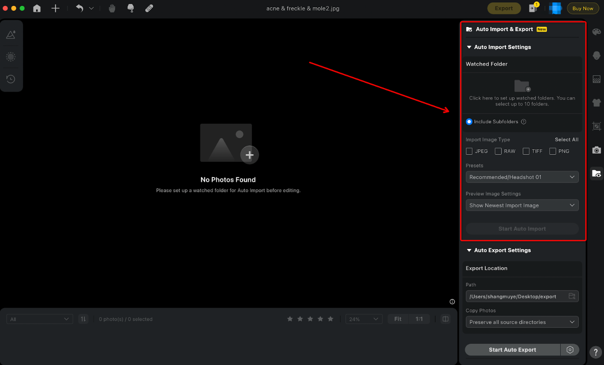
Task: Open the All photos filter dropdown
Action: 39,319
